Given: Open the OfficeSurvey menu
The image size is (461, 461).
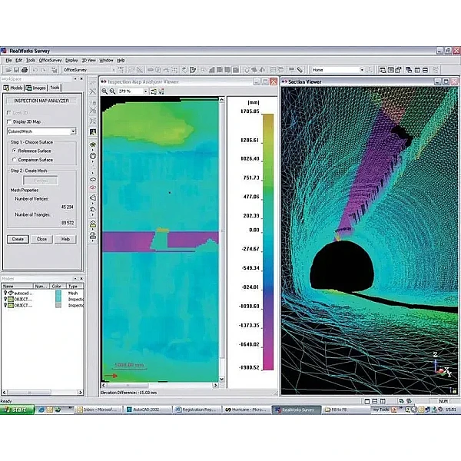Looking at the screenshot, I should point(50,60).
